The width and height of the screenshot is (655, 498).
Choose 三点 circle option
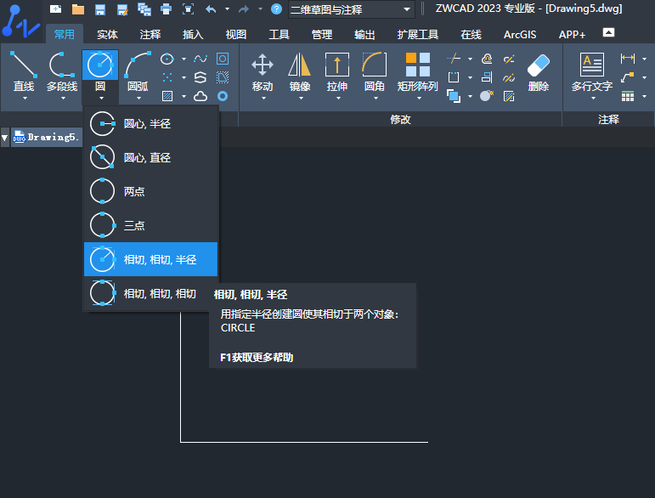(151, 225)
